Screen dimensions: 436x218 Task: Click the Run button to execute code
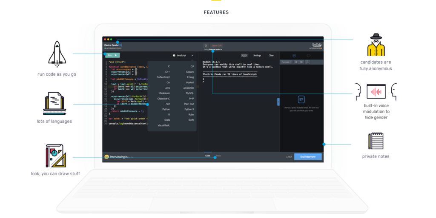point(112,55)
